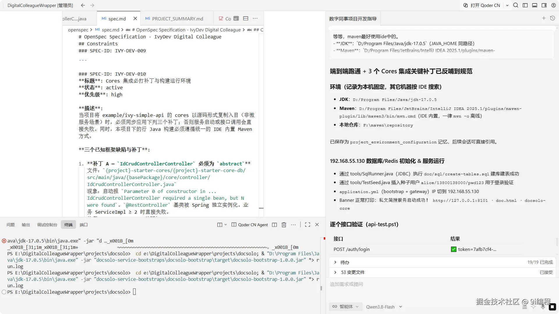Image resolution: width=559 pixels, height=314 pixels.
Task: Go forward with the navigation arrow
Action: [92, 5]
